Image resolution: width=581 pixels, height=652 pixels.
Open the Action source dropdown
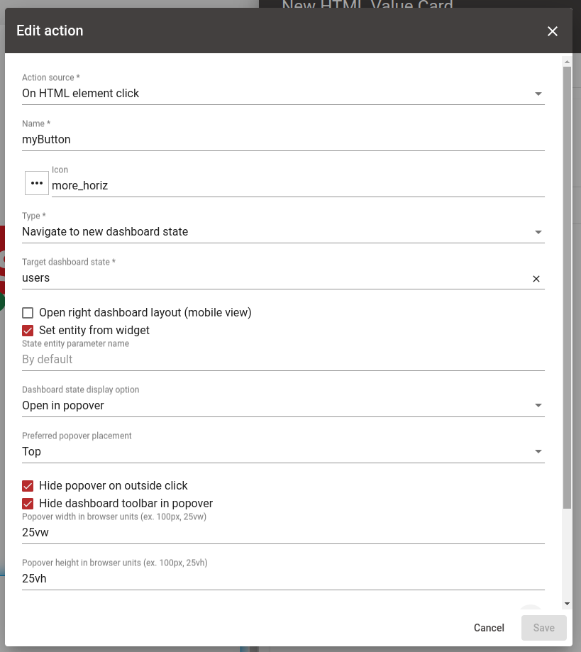[538, 93]
